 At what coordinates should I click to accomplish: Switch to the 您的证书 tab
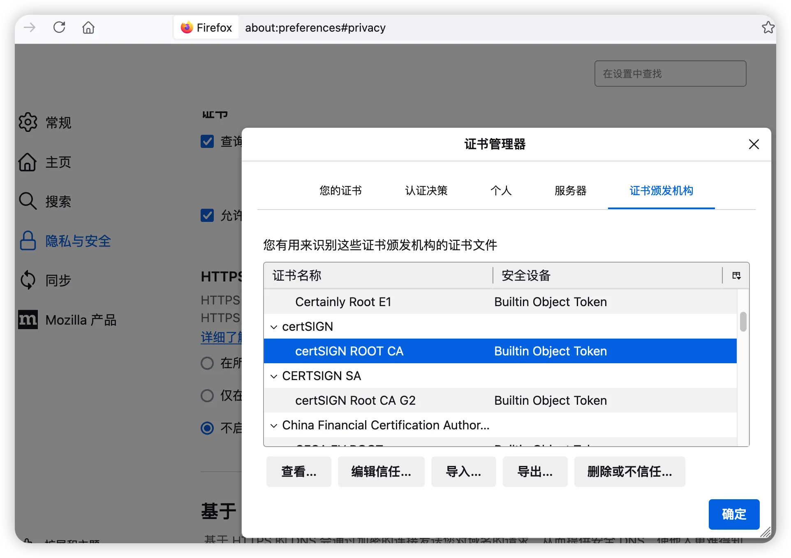[x=340, y=191]
